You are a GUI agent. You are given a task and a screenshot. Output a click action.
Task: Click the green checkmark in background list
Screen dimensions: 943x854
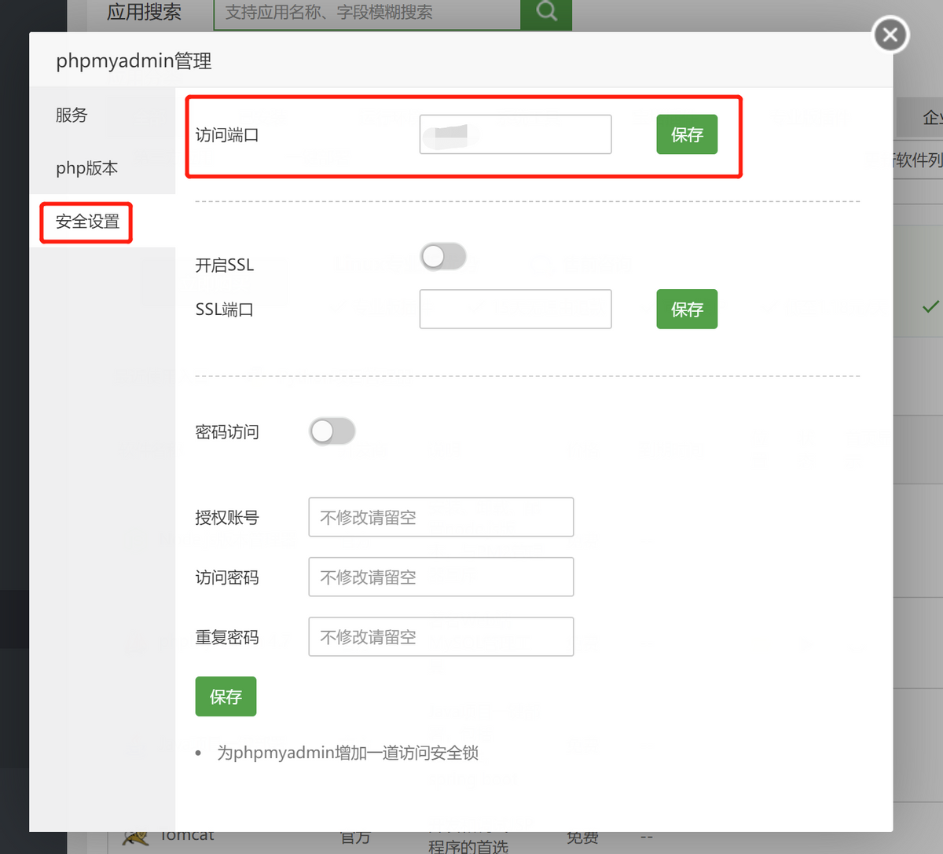pyautogui.click(x=930, y=306)
